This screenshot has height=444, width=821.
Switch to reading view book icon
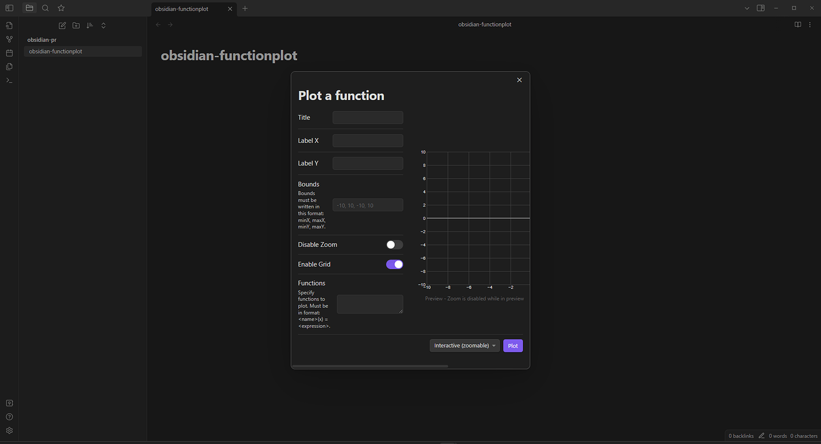(798, 24)
